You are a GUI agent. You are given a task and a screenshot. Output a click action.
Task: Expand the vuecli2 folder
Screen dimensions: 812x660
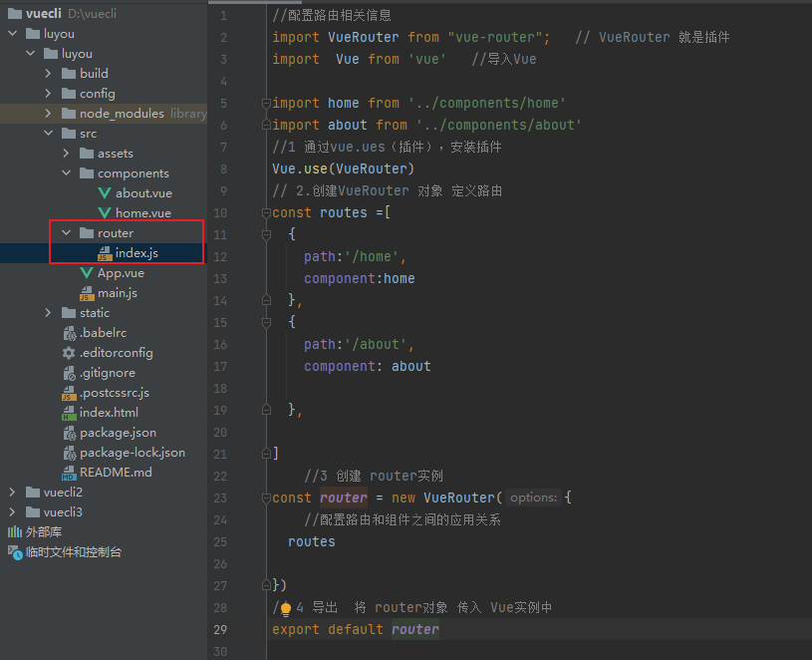click(12, 493)
